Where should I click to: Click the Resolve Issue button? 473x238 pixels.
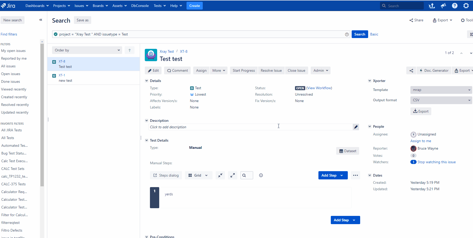click(x=271, y=70)
